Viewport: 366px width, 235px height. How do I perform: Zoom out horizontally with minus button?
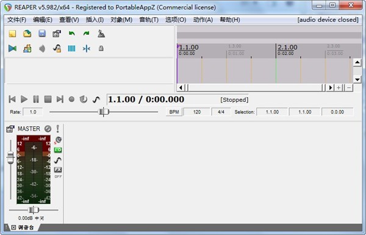click(349, 88)
